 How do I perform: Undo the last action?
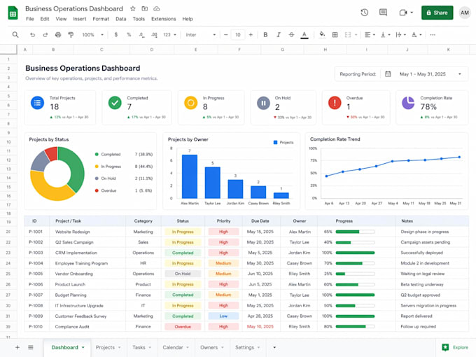click(x=32, y=34)
